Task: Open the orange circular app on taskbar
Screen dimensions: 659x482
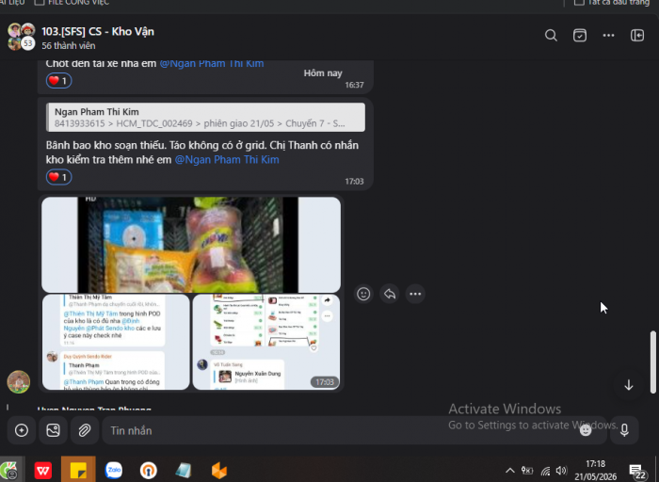Action: [x=149, y=471]
